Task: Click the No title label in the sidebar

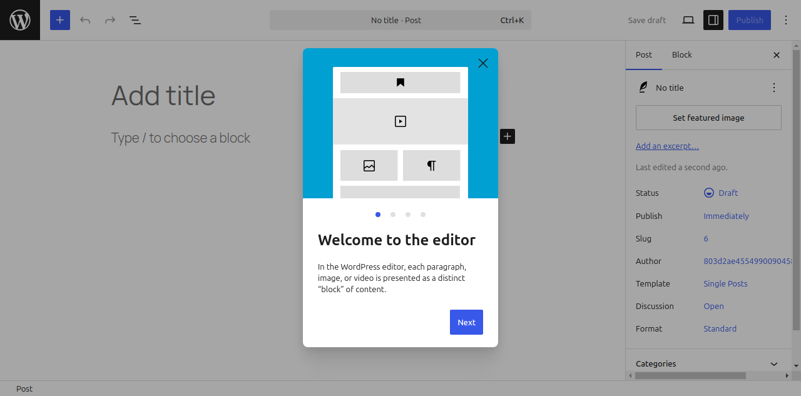Action: [670, 88]
